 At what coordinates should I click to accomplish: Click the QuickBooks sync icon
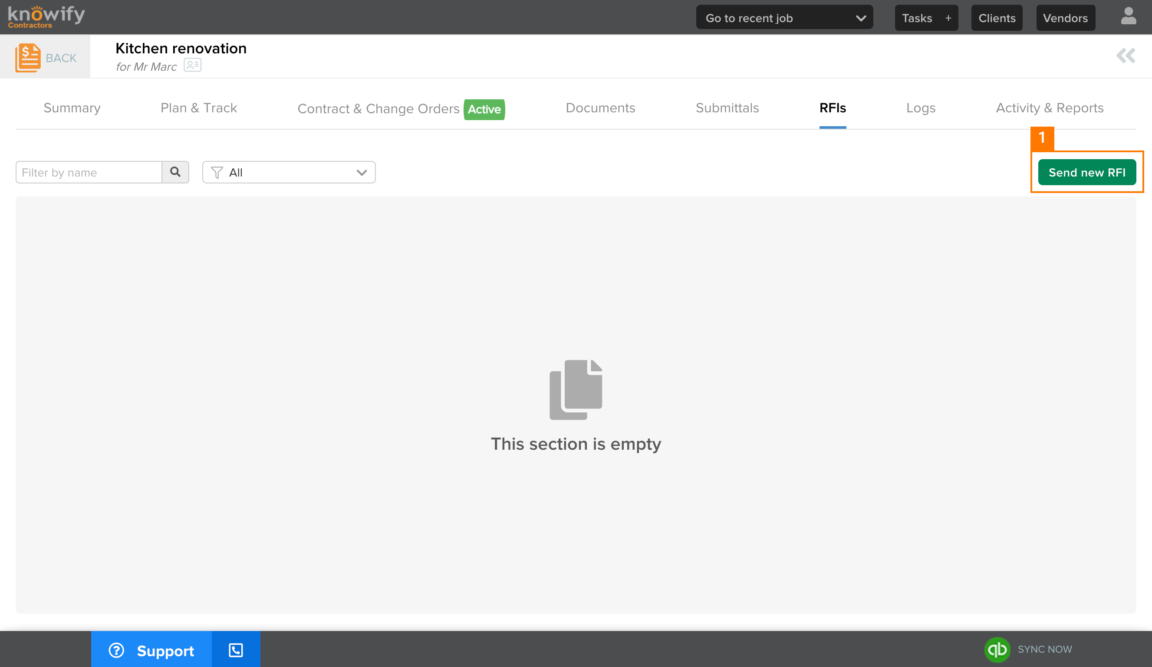pyautogui.click(x=997, y=649)
